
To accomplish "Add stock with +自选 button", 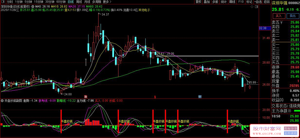I will tap(257, 2).
